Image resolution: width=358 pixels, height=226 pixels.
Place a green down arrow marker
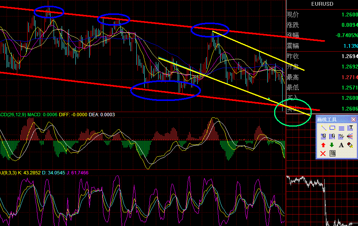[x=332, y=145]
